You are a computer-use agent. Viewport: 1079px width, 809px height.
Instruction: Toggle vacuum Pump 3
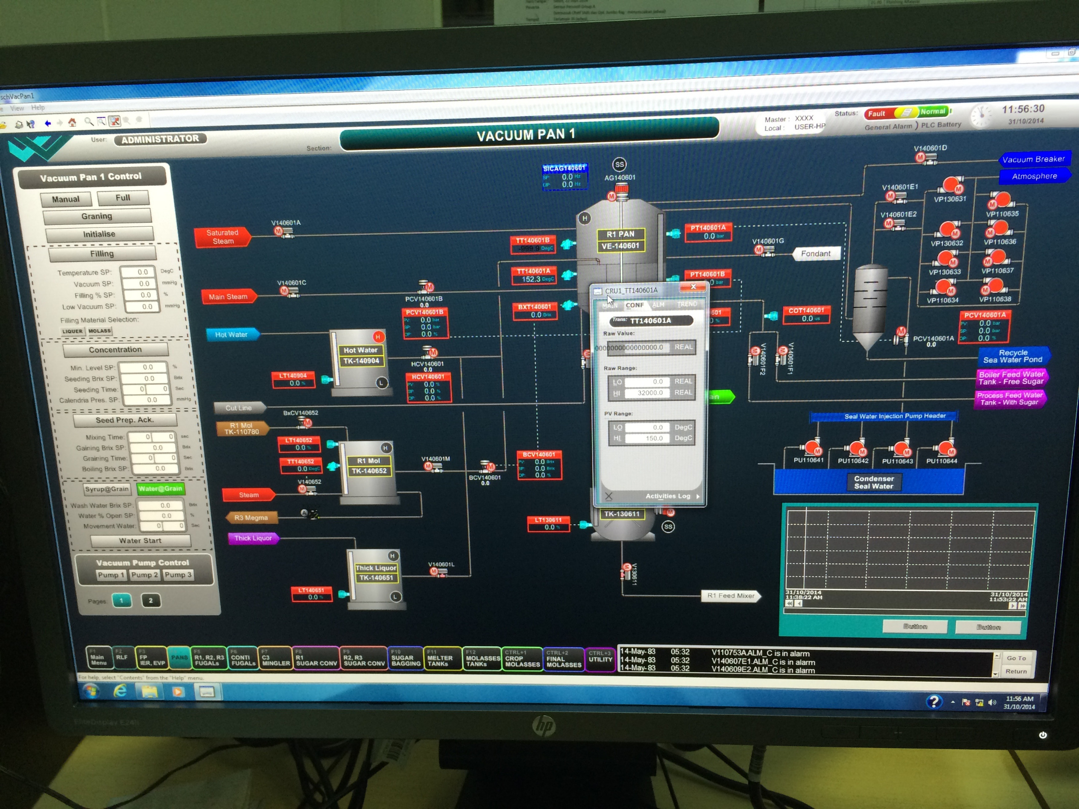pos(178,575)
